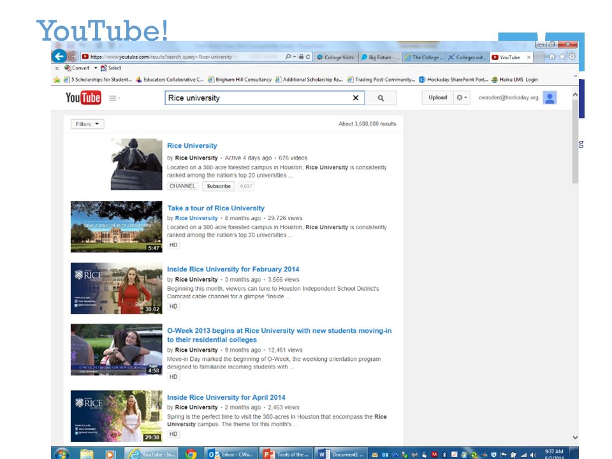Switch to The College... browser tab

point(423,57)
